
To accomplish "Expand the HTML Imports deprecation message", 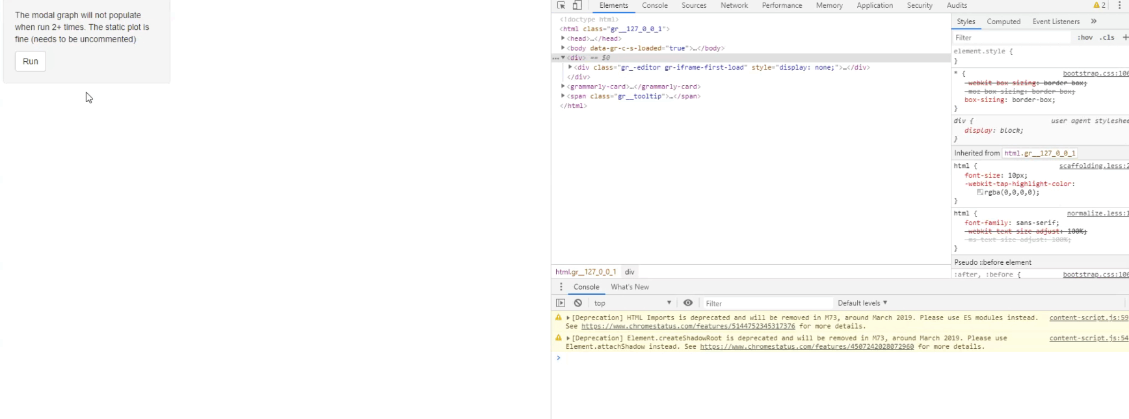I will pyautogui.click(x=568, y=318).
